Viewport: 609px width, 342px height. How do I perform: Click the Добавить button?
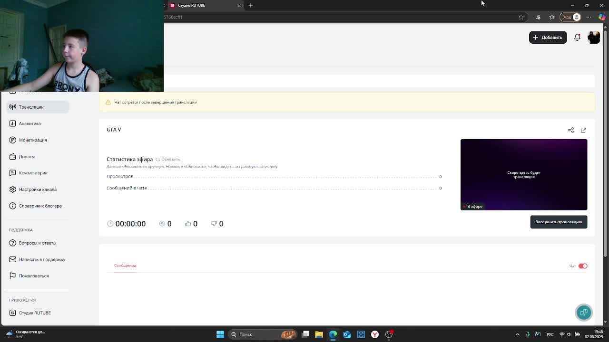(548, 37)
